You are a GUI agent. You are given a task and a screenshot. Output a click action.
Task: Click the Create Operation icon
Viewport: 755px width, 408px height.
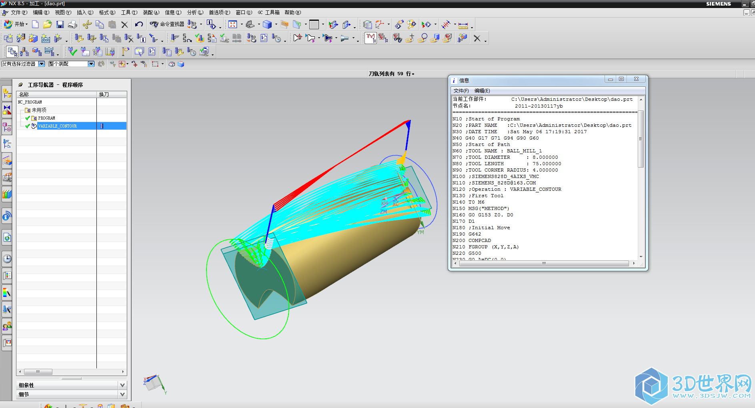coord(58,38)
